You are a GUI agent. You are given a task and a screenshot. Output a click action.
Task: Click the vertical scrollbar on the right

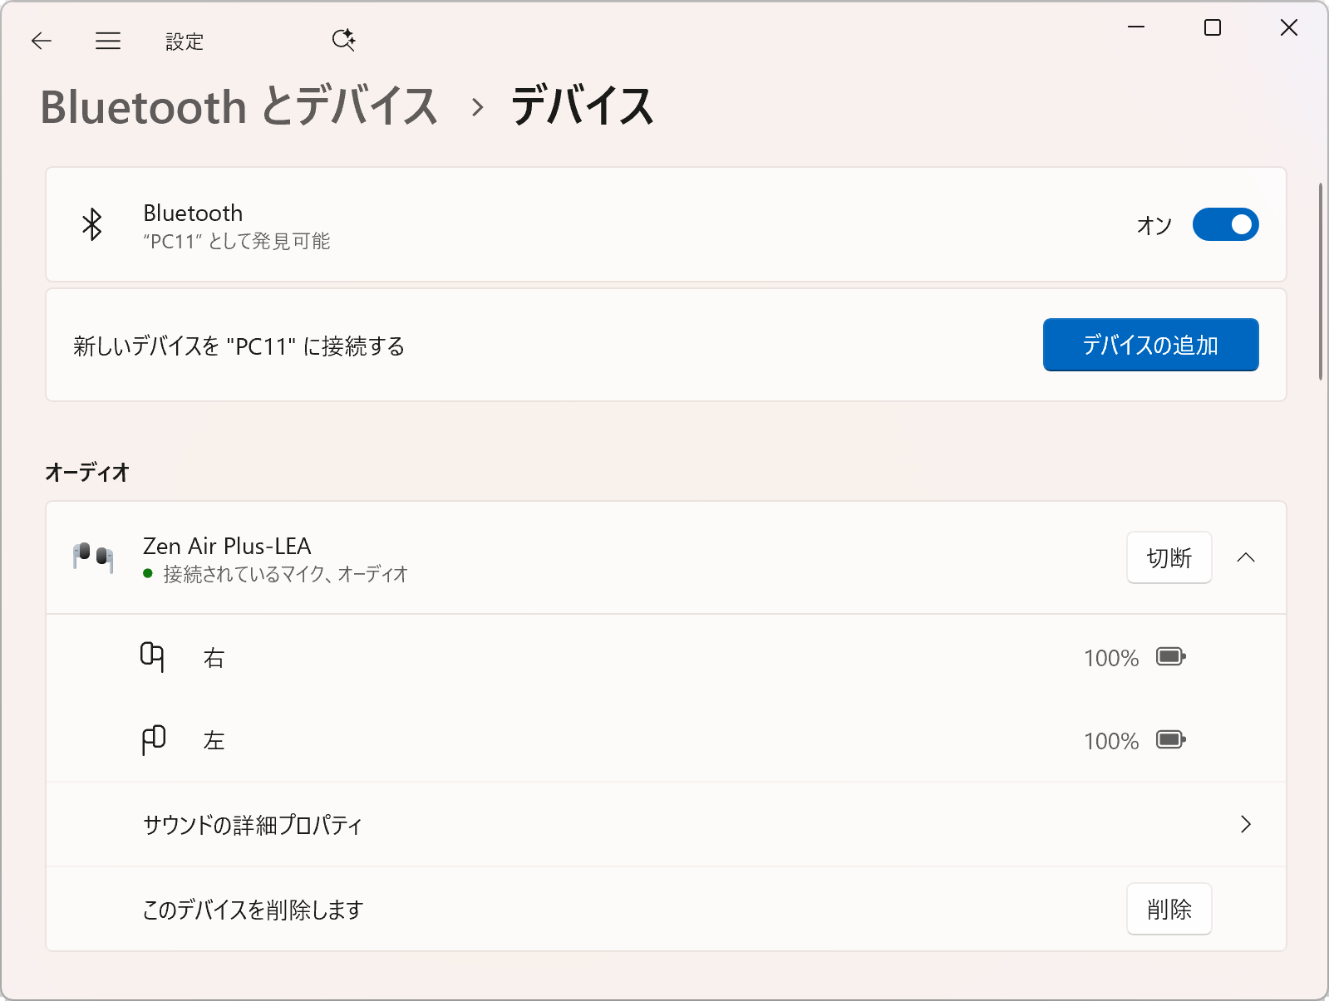coord(1321,282)
